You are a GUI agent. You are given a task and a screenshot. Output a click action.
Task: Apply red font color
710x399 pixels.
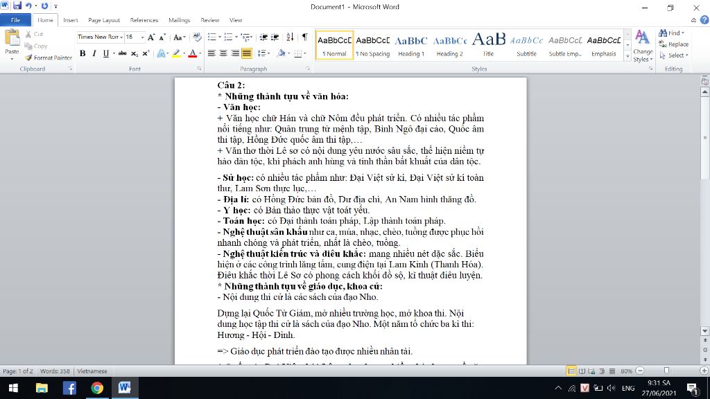pos(193,53)
